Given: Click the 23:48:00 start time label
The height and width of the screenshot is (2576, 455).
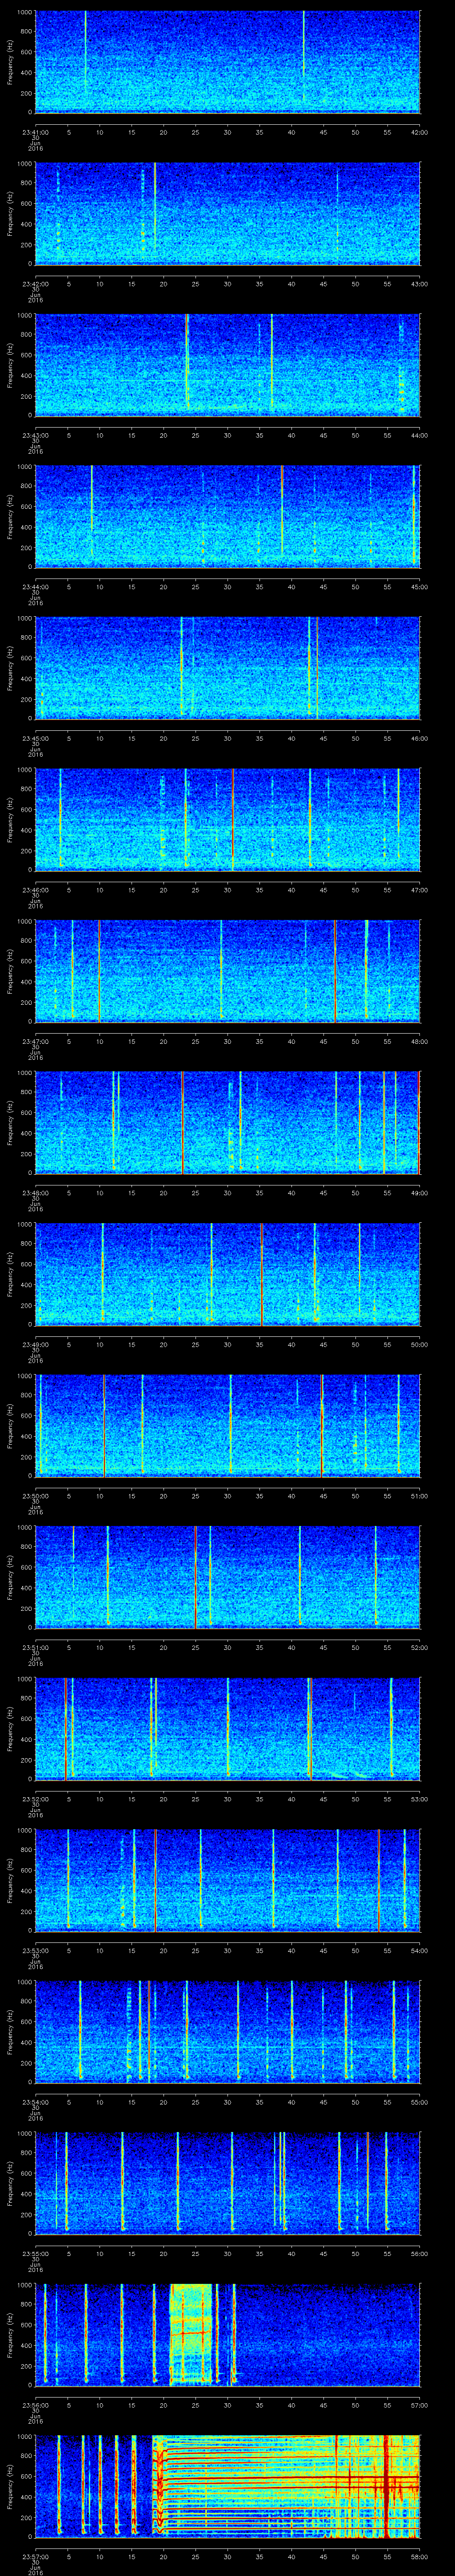Looking at the screenshot, I should point(36,1193).
